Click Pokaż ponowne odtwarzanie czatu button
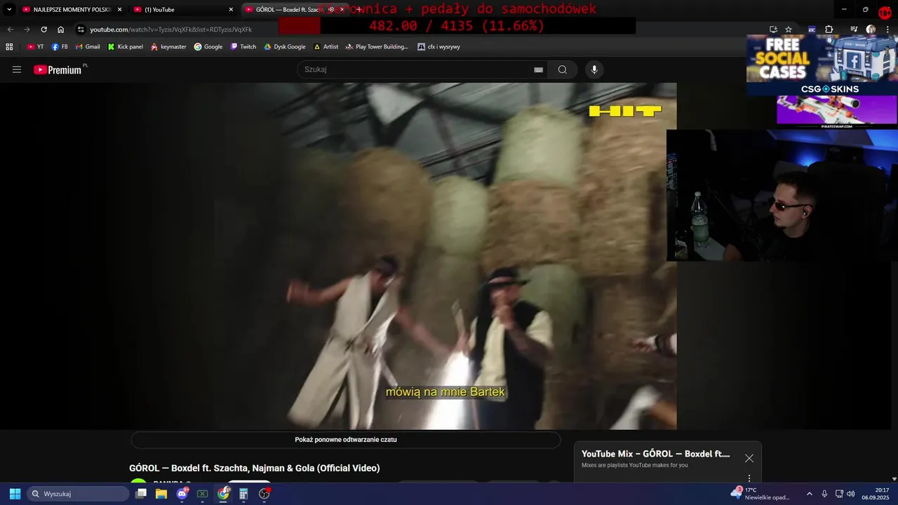 tap(346, 440)
